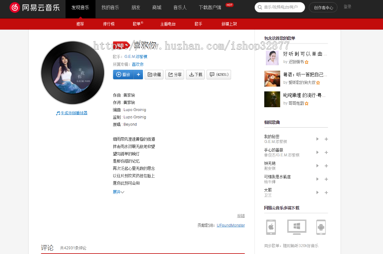Click the Windows PC download icon

coord(297,227)
